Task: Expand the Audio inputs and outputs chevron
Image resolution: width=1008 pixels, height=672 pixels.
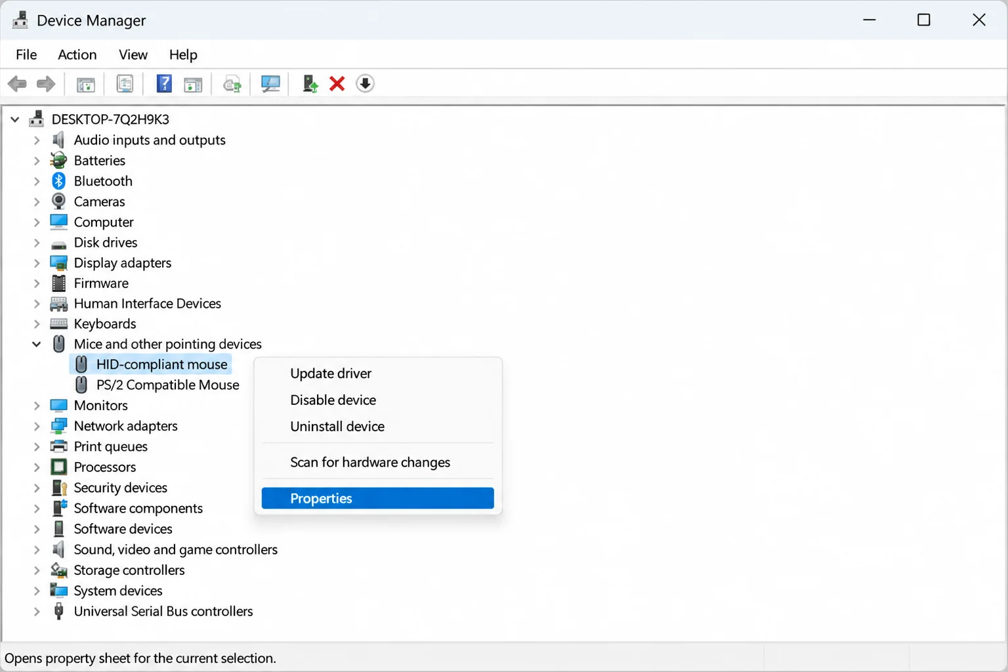Action: (37, 140)
